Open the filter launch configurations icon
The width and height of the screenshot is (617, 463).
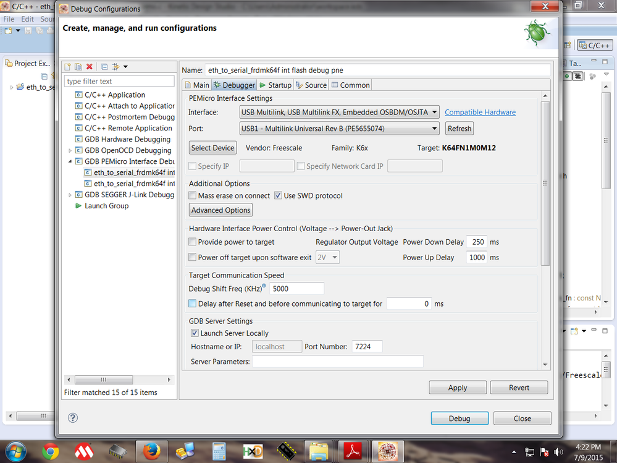point(115,67)
